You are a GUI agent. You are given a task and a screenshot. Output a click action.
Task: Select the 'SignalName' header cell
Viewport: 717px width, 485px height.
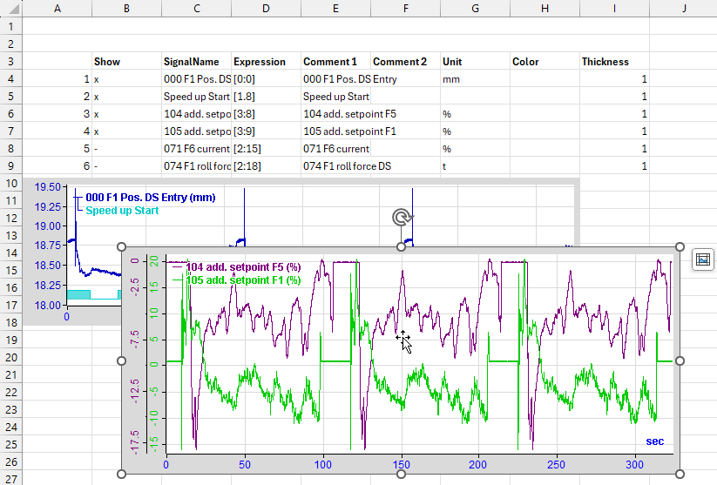(197, 62)
